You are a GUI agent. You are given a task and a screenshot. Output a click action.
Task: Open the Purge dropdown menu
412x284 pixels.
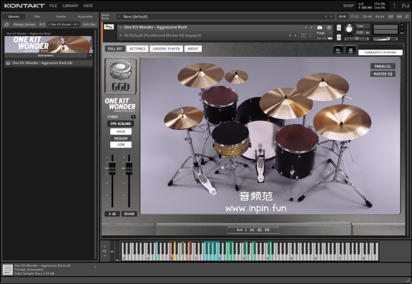point(324,33)
